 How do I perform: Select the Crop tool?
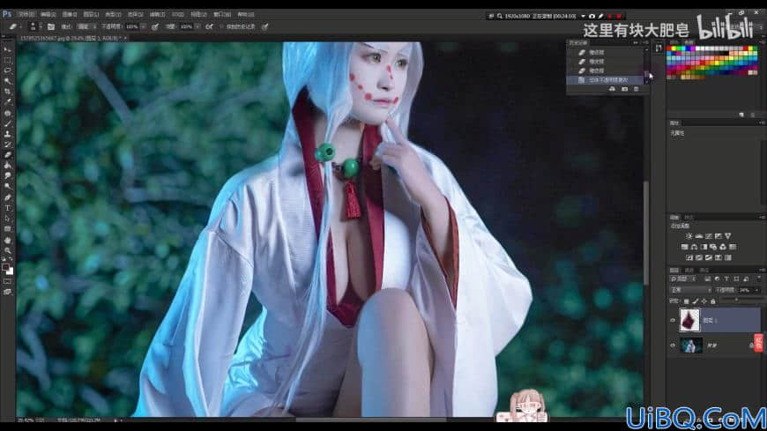[7, 92]
